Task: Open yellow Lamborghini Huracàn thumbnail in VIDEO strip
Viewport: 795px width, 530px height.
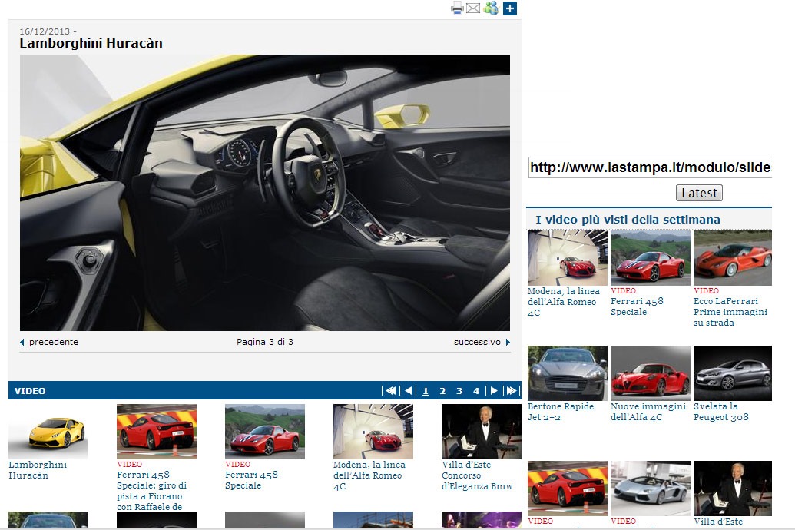Action: 48,432
